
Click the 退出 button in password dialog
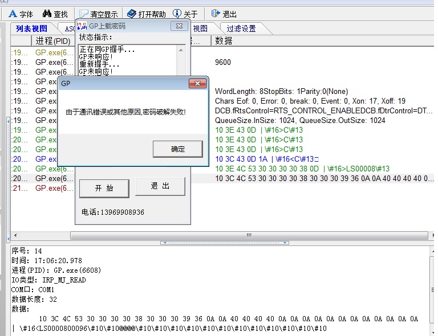pyautogui.click(x=160, y=186)
